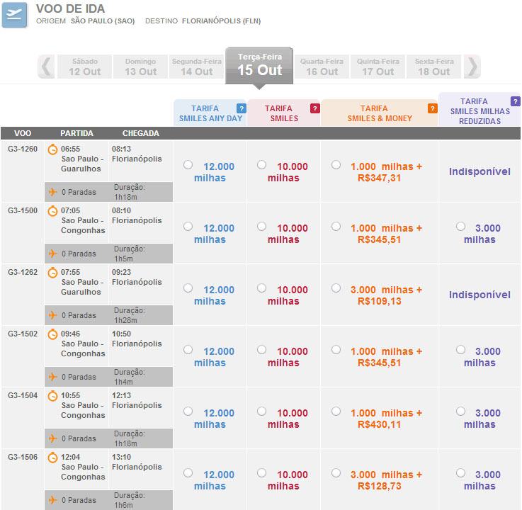Click the stops airplane icon for flight G3-1500
The height and width of the screenshot is (510, 522).
(52, 254)
